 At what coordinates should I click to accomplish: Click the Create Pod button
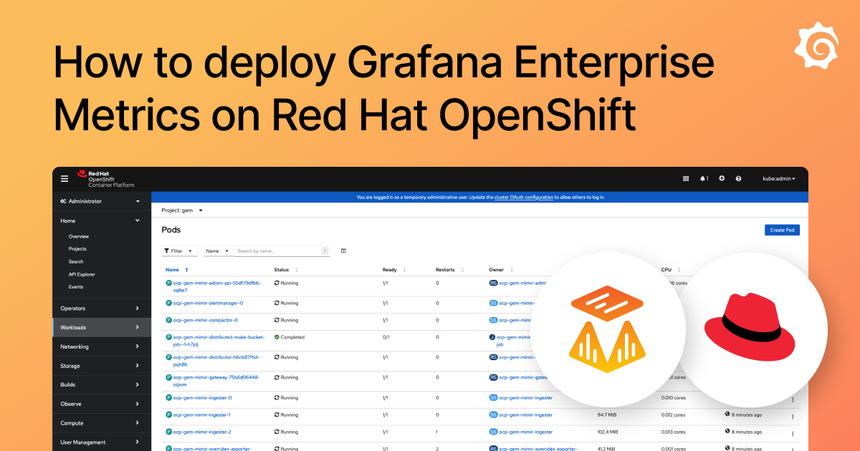(782, 229)
